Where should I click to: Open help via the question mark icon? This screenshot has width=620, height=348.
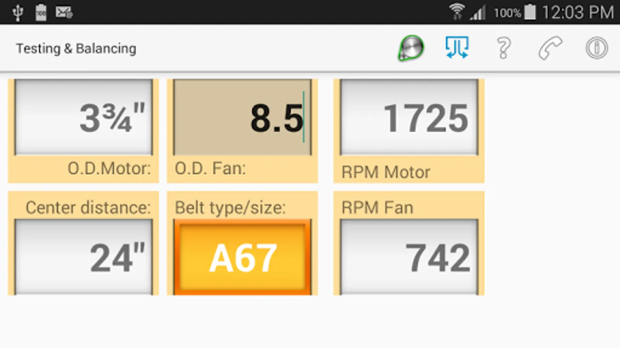pos(503,48)
